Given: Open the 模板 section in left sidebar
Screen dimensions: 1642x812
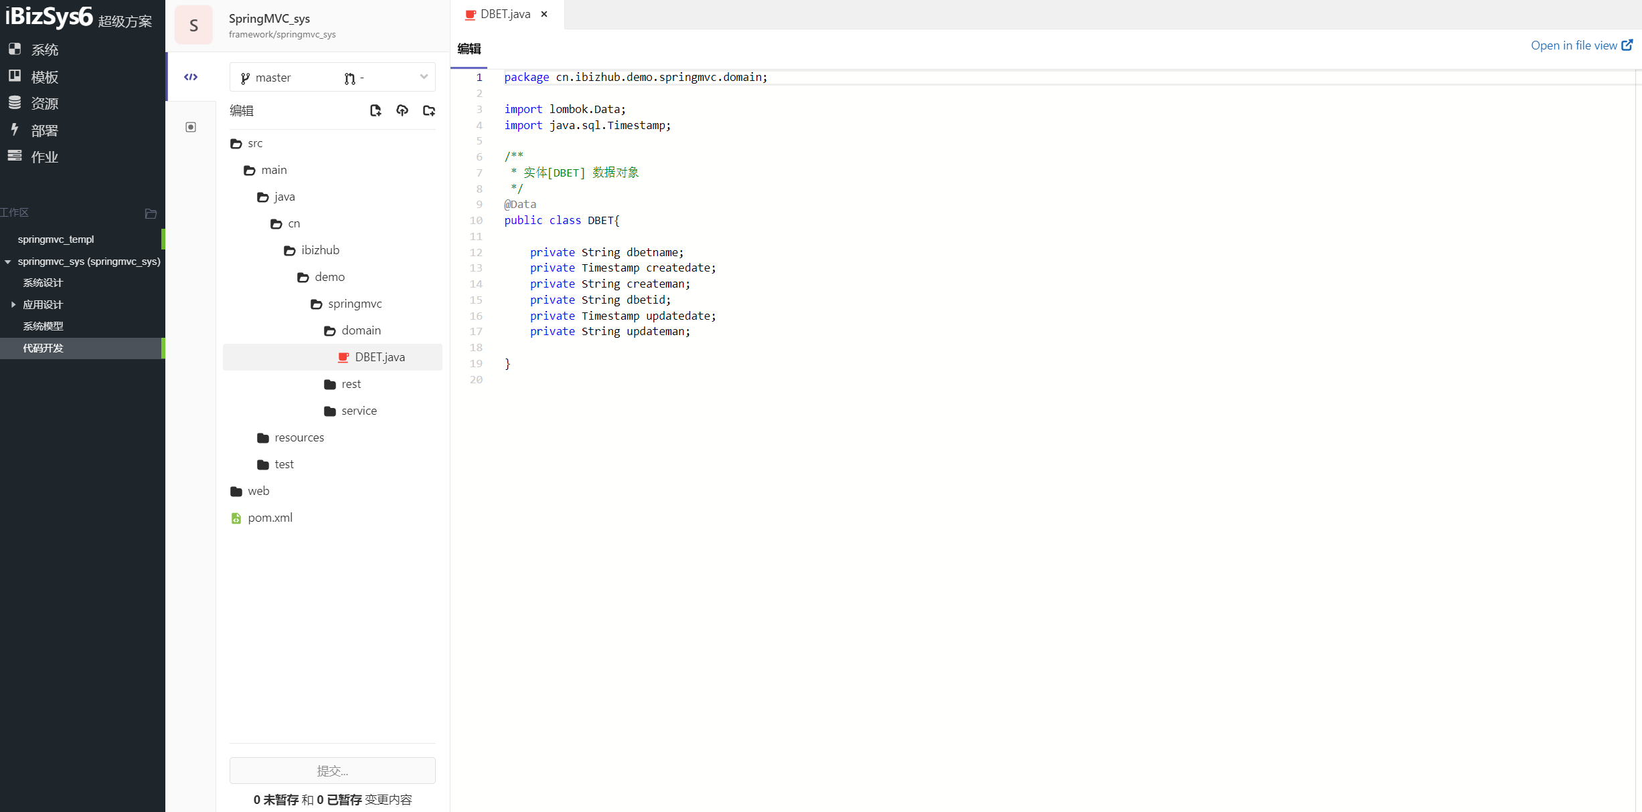Looking at the screenshot, I should [33, 76].
